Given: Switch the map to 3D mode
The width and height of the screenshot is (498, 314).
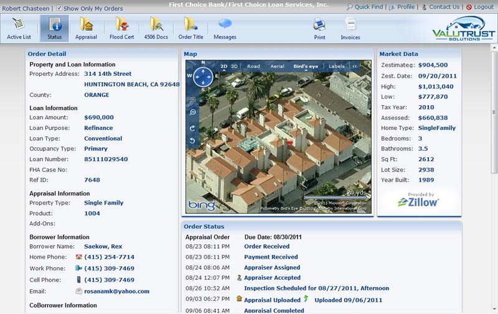Looking at the screenshot, I should pyautogui.click(x=234, y=66).
